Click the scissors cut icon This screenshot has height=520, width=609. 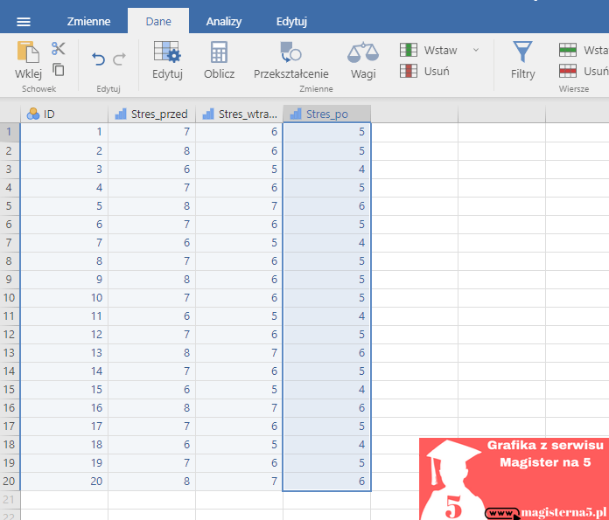(x=59, y=49)
